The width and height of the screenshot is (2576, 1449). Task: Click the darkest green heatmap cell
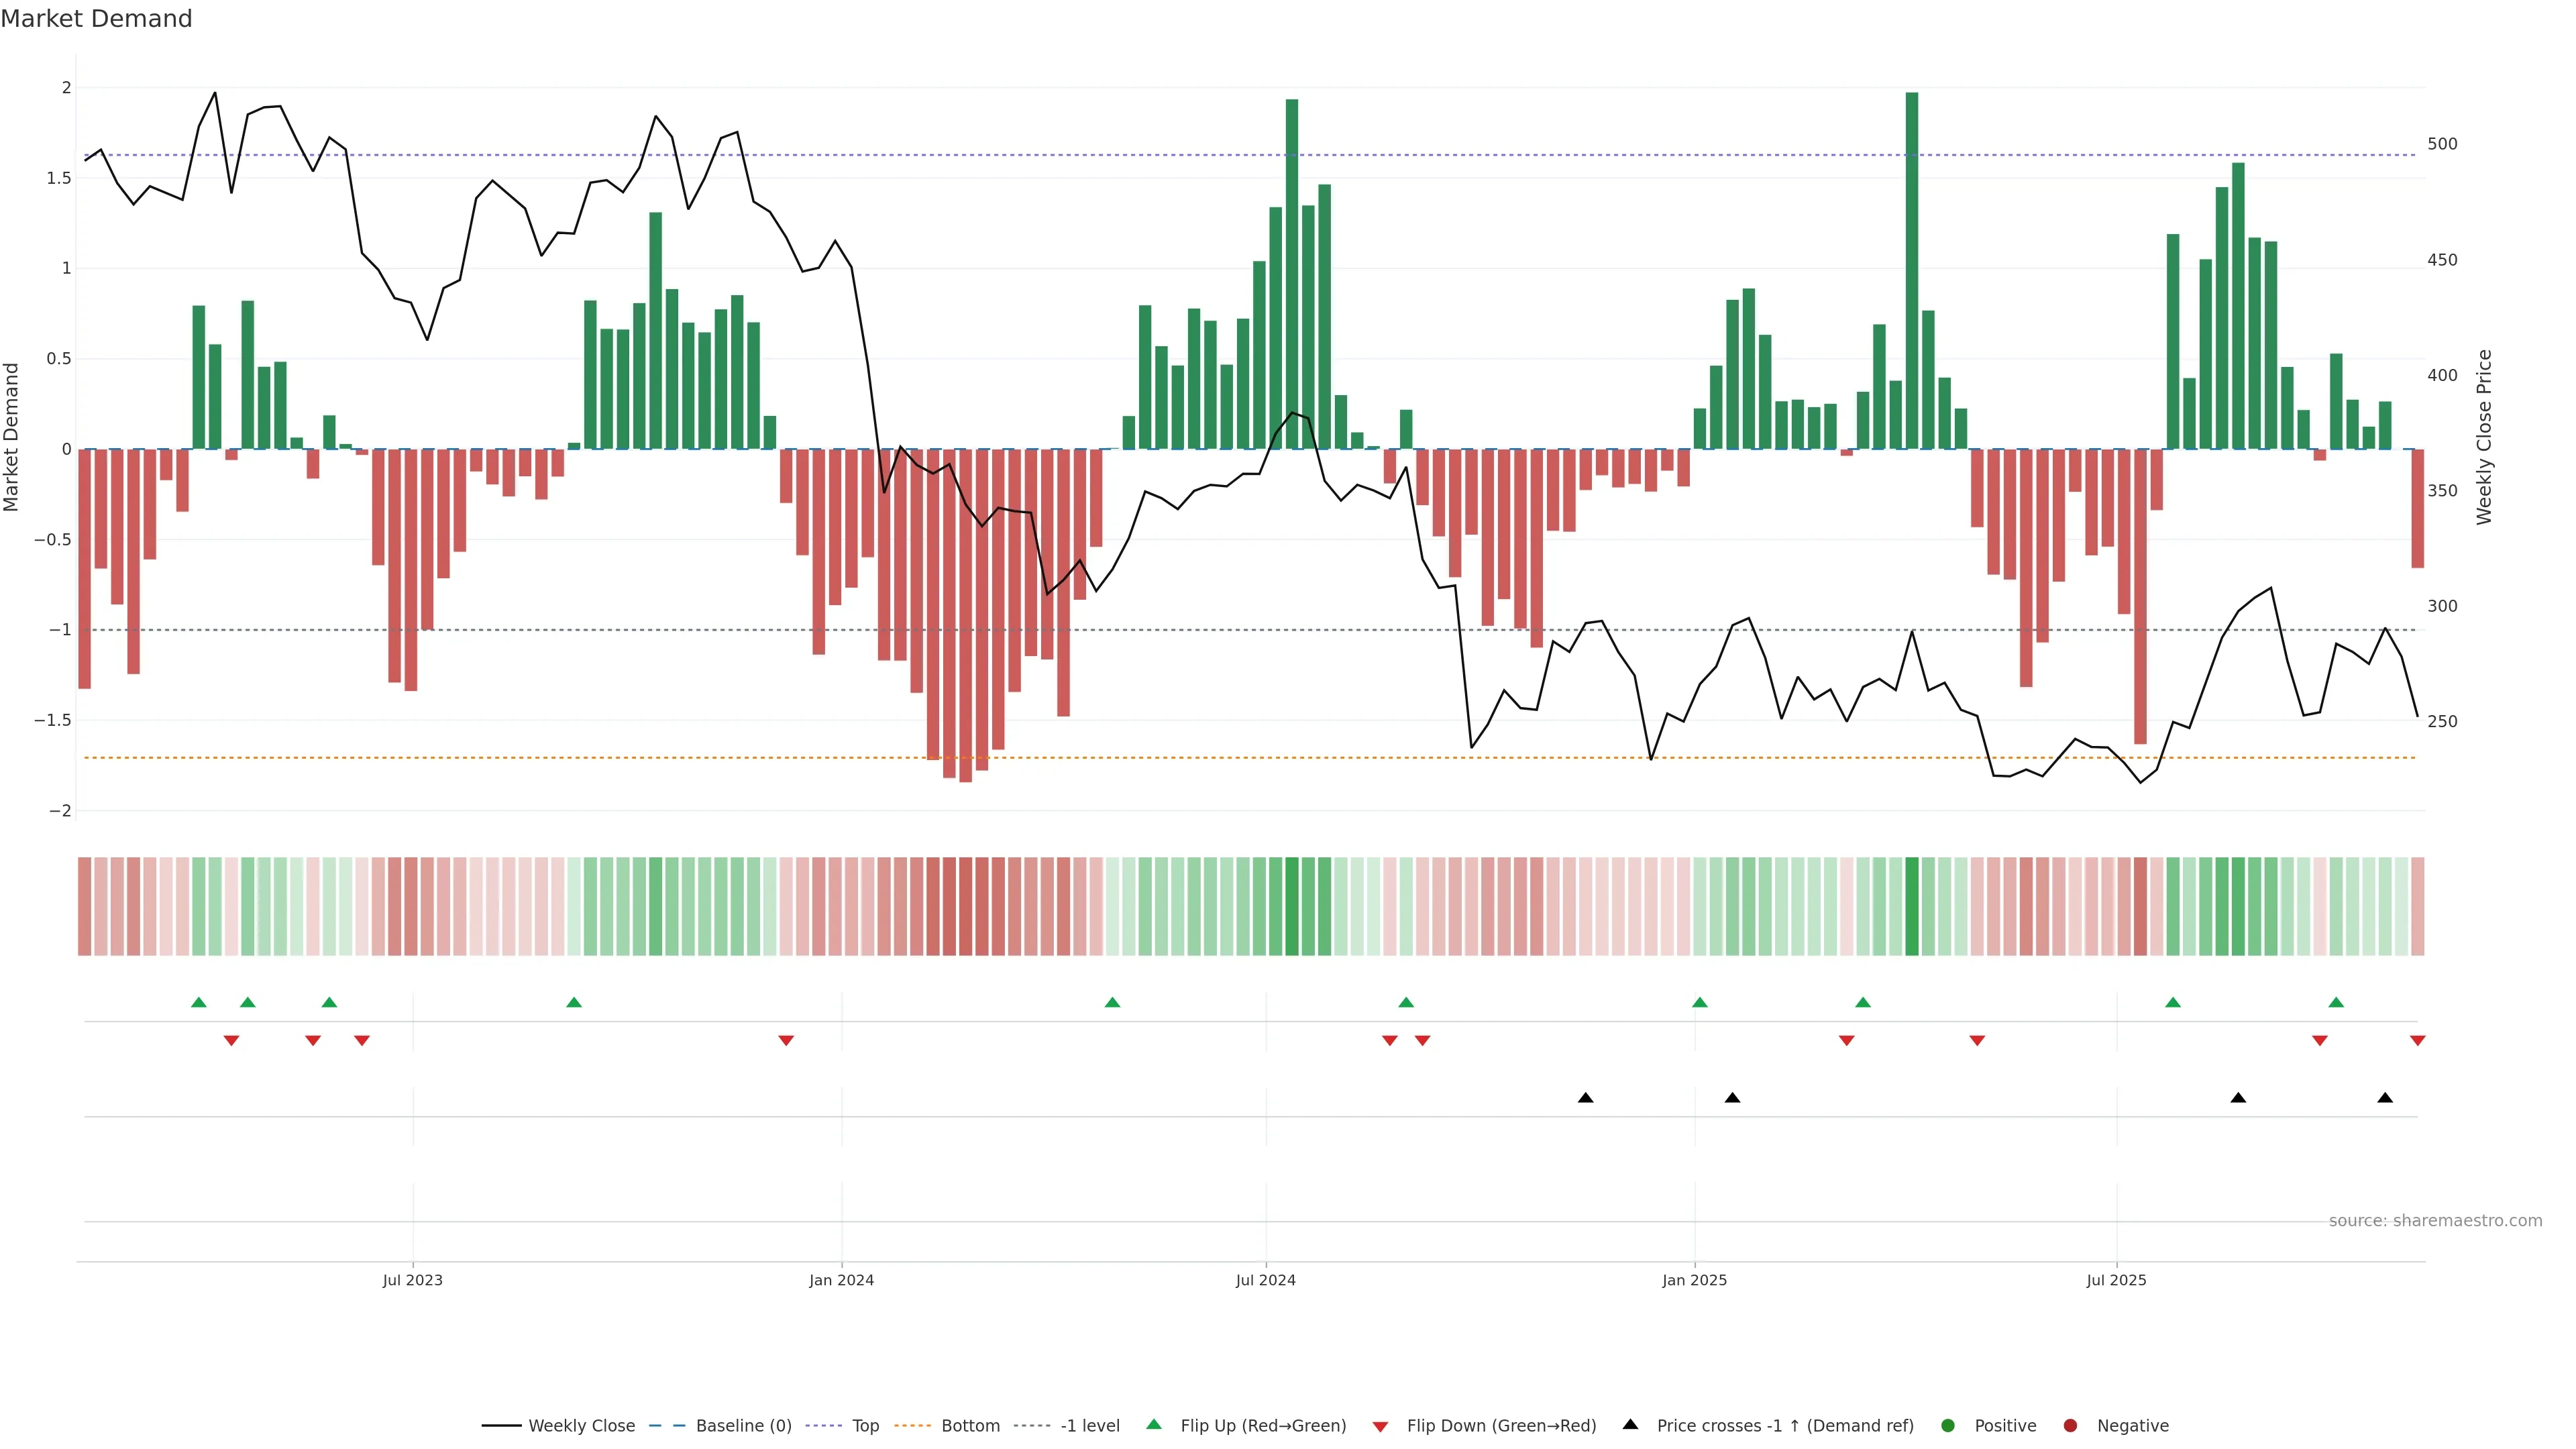pos(1912,906)
